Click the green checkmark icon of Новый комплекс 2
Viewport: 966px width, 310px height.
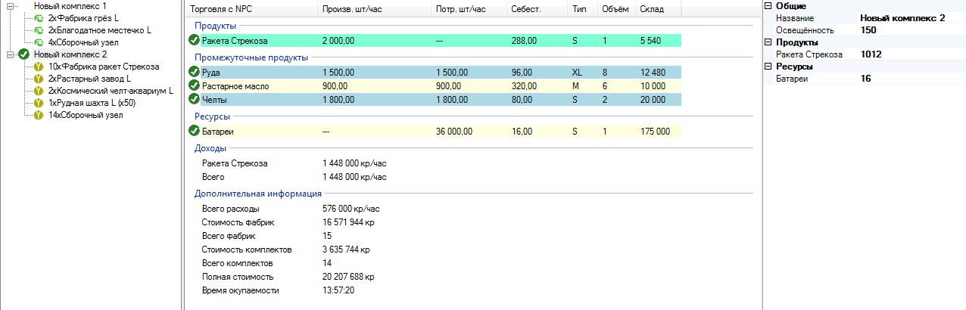pos(23,54)
